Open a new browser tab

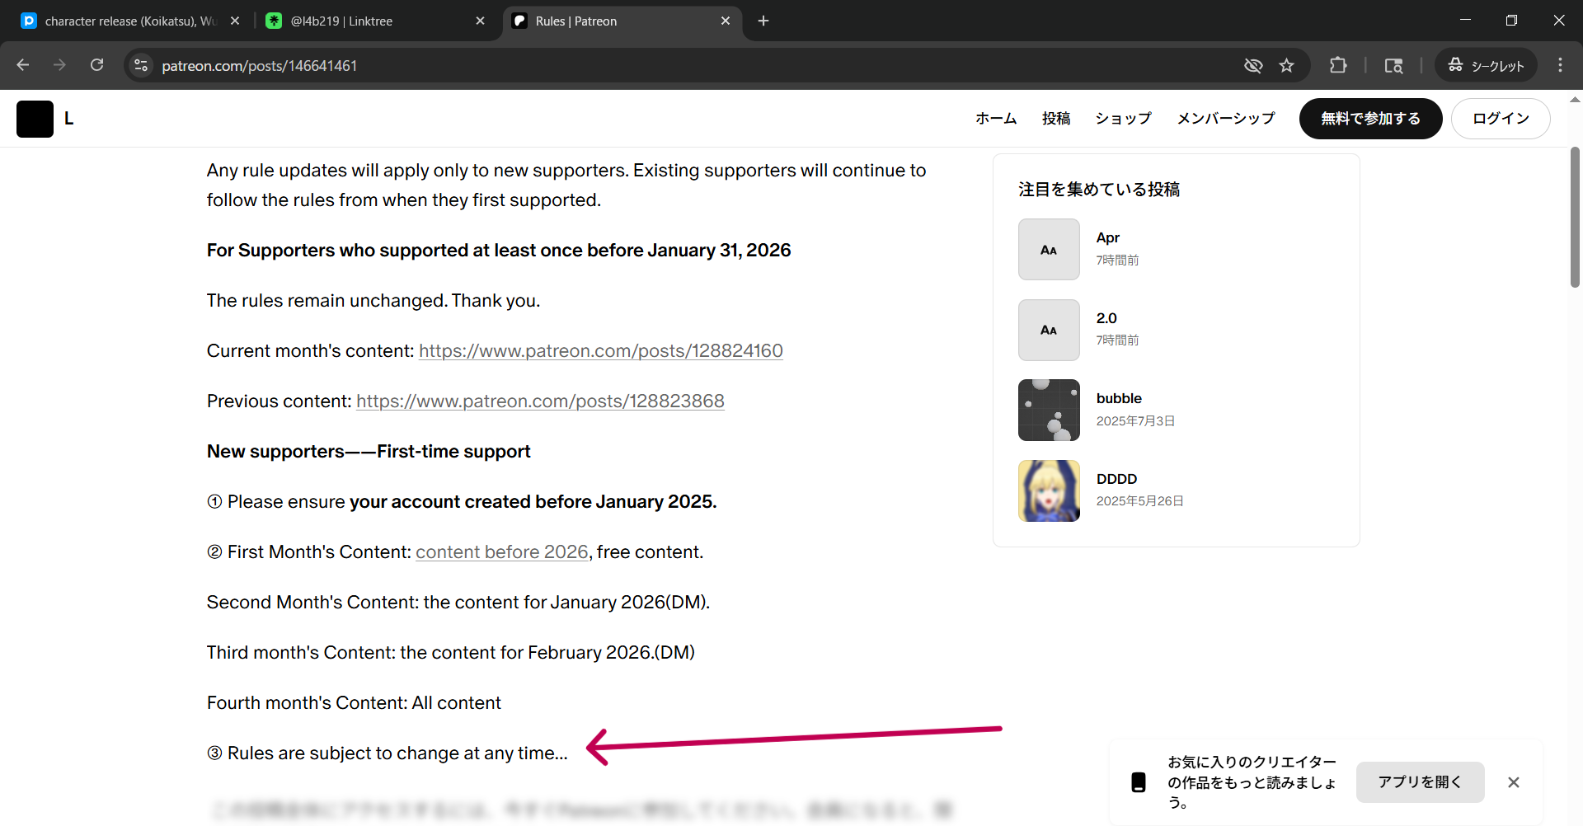763,21
